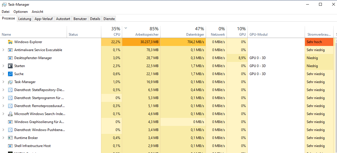Click the Task-Manager title bar icon

click(x=4, y=5)
